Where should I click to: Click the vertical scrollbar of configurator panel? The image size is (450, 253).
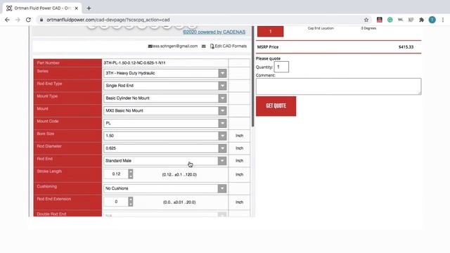pyautogui.click(x=252, y=77)
